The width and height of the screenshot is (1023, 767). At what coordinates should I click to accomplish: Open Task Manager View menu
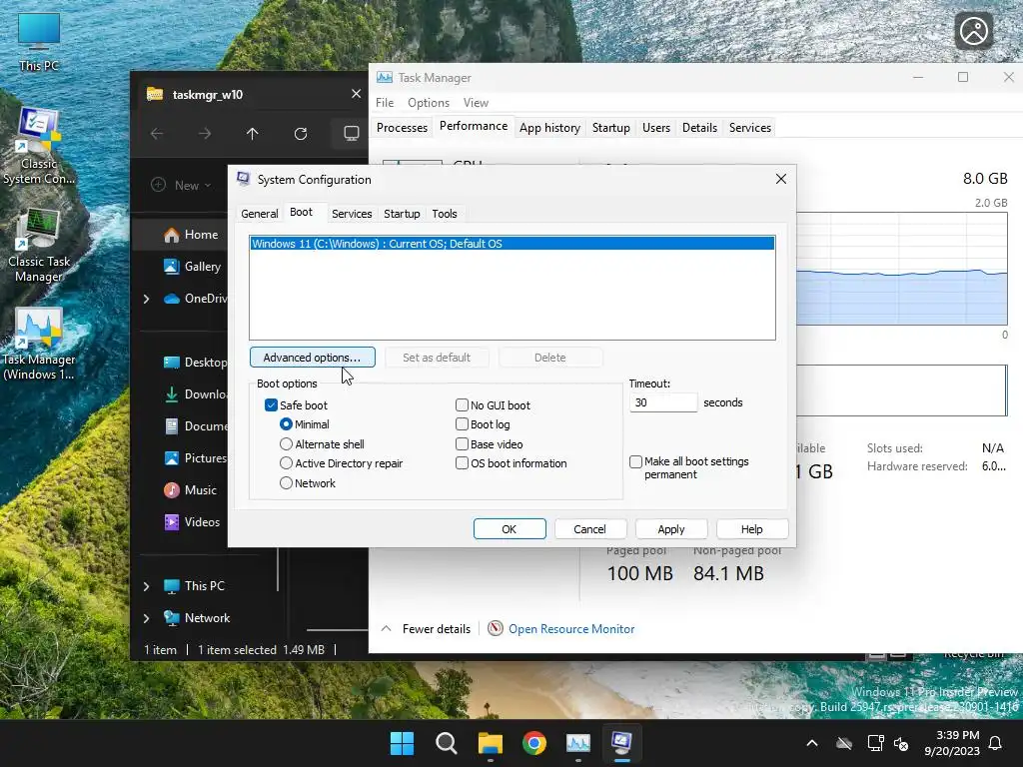[476, 103]
